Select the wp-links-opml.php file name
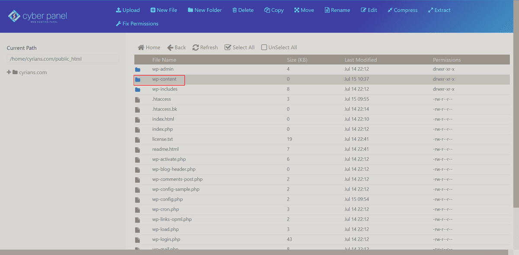519x255 pixels. tap(172, 219)
